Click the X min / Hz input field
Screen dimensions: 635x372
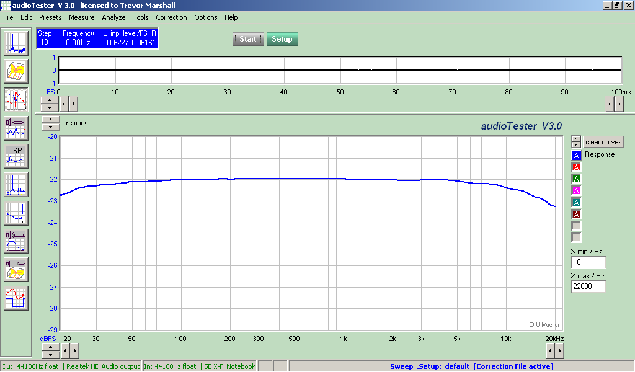[588, 262]
